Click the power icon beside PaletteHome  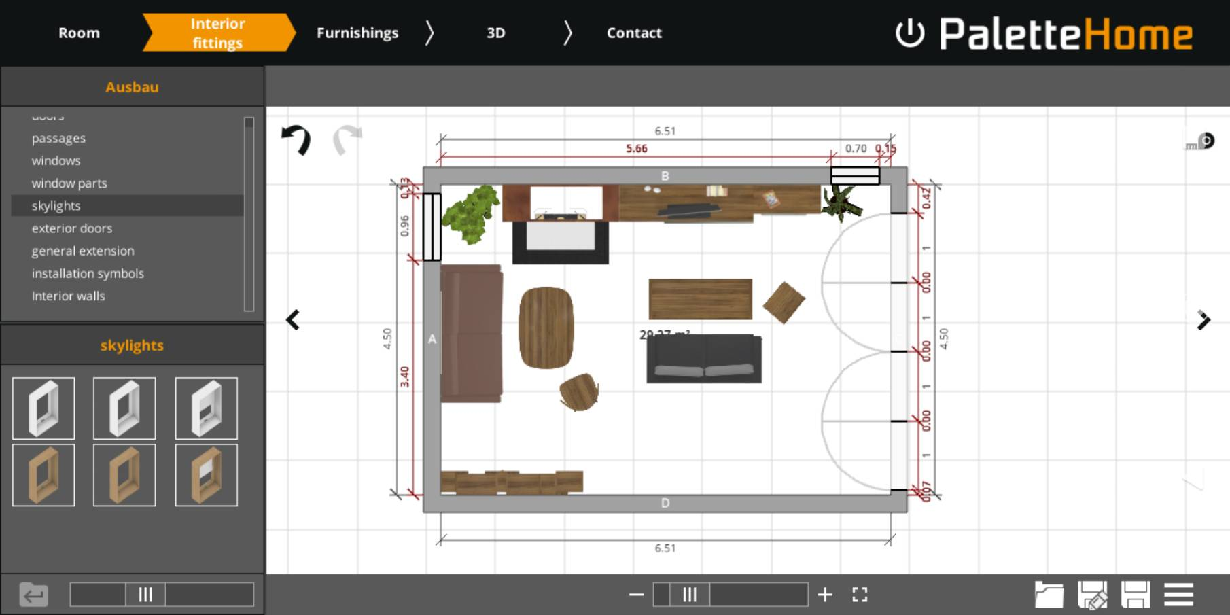(x=910, y=33)
